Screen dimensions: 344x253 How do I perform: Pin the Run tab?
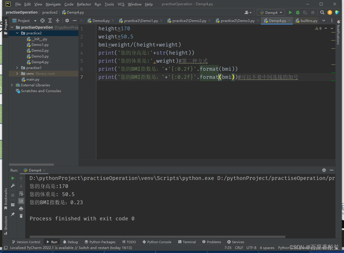click(x=13, y=214)
